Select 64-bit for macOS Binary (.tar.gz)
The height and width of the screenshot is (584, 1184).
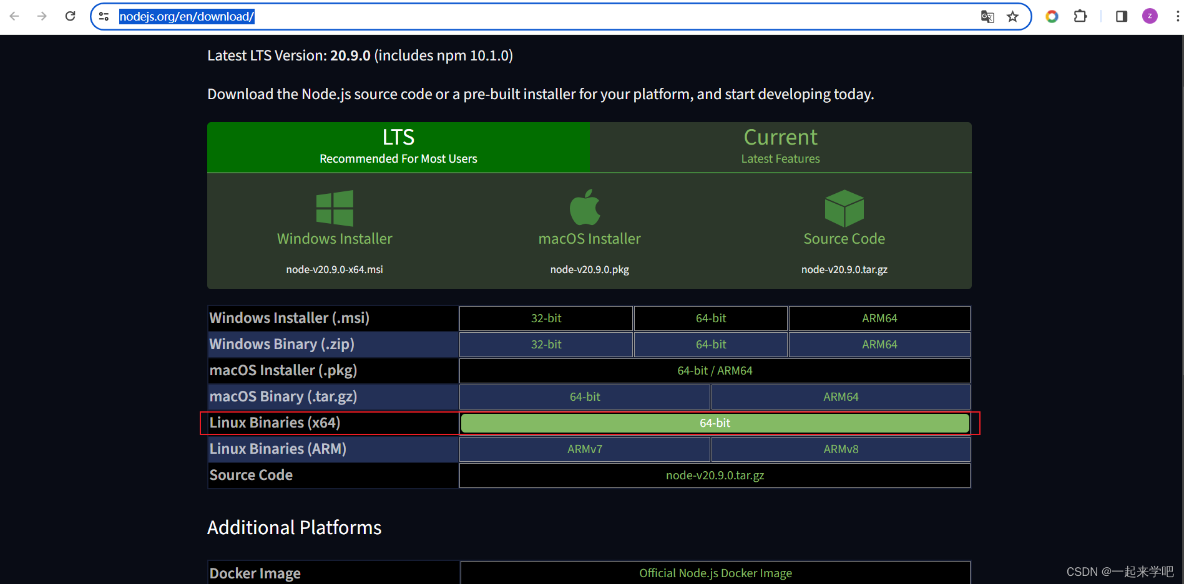(x=585, y=397)
